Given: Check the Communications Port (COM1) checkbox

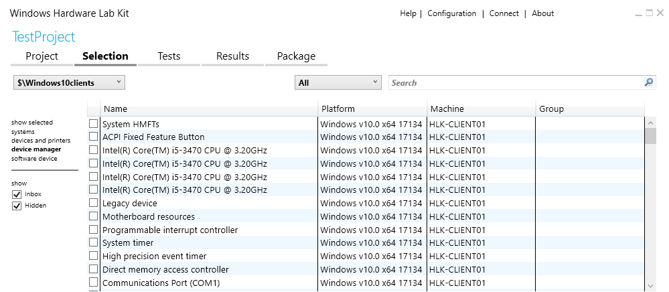Looking at the screenshot, I should 94,283.
